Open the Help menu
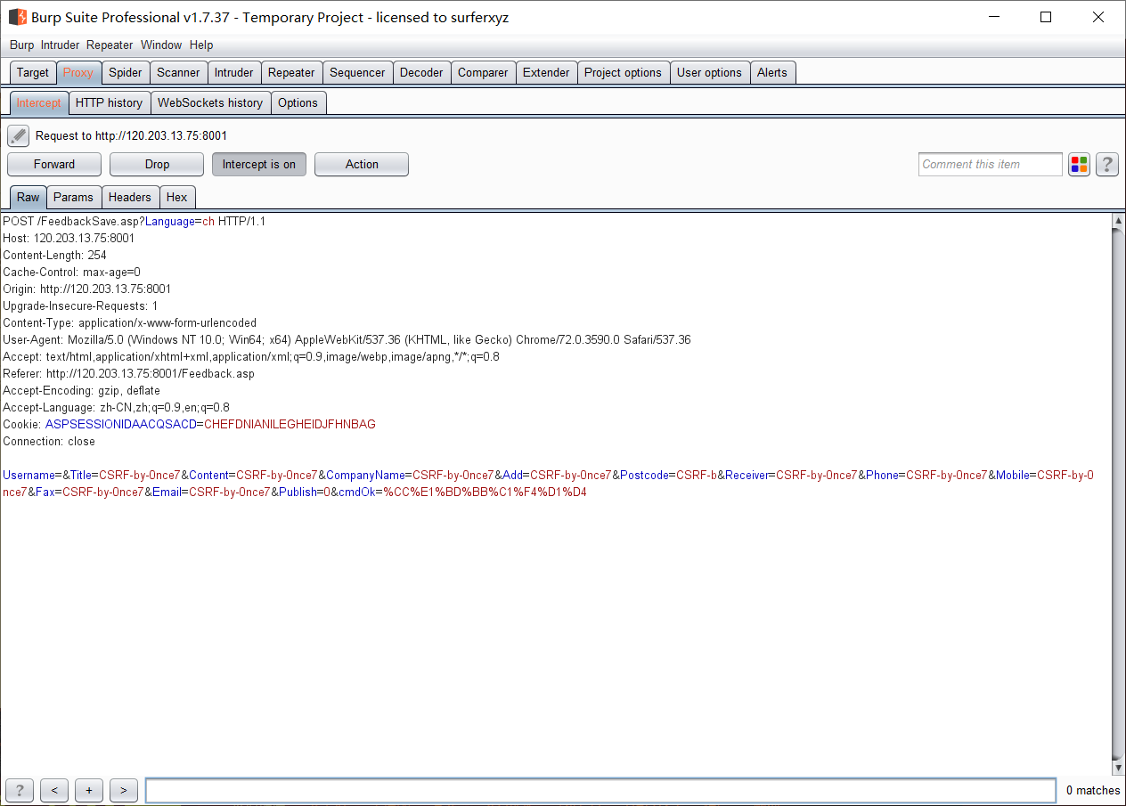This screenshot has height=806, width=1126. (x=201, y=45)
